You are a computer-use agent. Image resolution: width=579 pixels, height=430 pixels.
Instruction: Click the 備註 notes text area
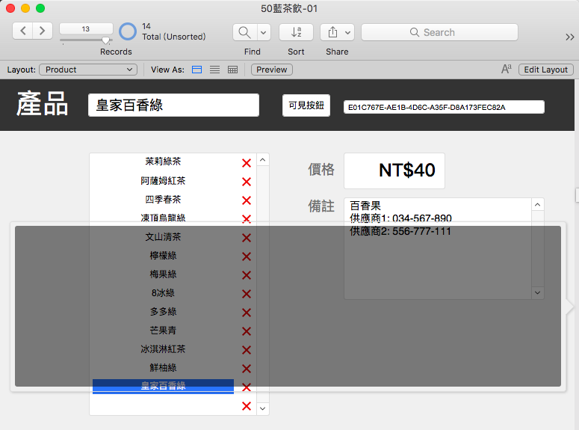pos(438,248)
